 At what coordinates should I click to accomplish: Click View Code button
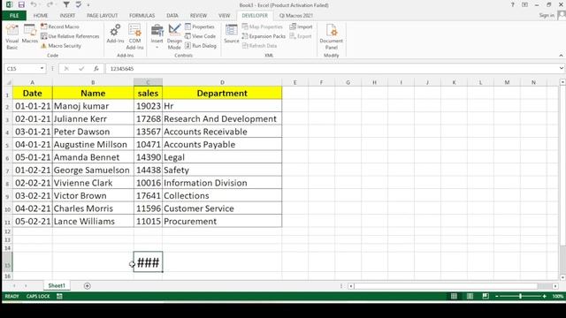201,36
